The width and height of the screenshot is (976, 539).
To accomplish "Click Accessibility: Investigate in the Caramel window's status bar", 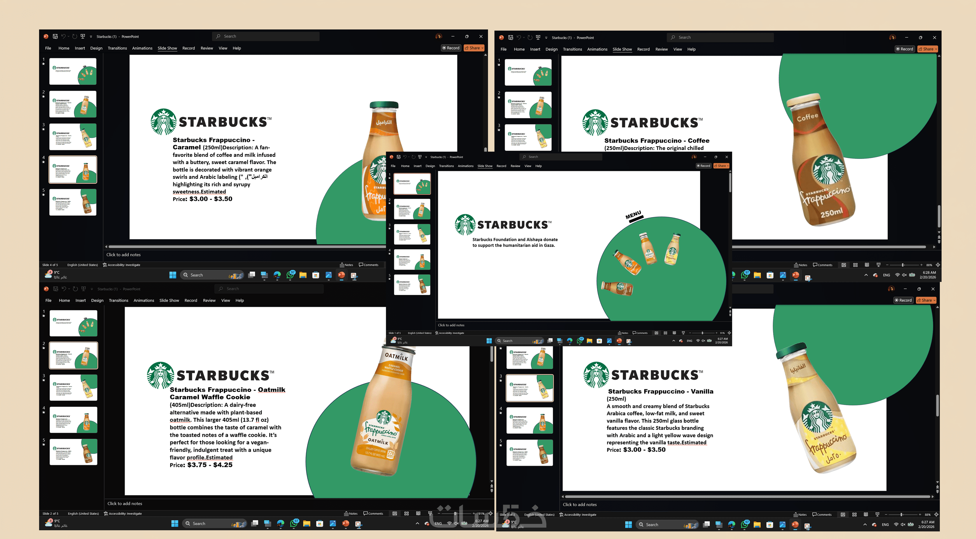I will point(122,265).
